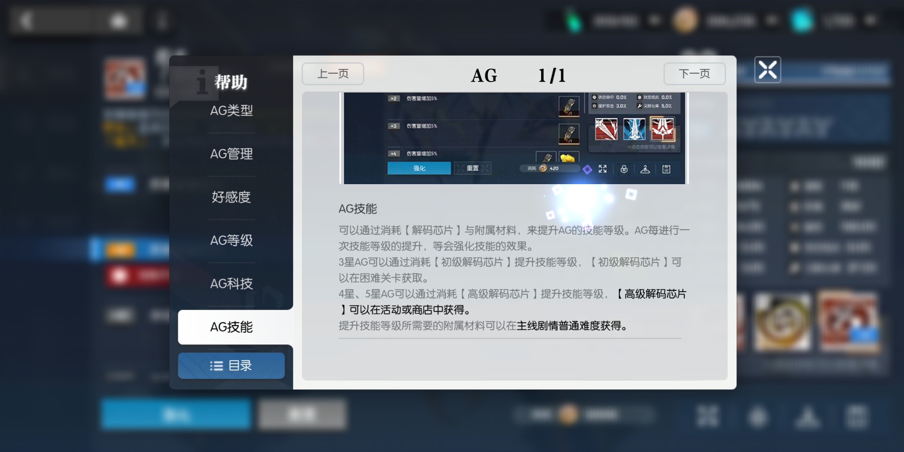Image resolution: width=904 pixels, height=452 pixels.
Task: Select the highlighted red emblem skill icon
Action: pyautogui.click(x=662, y=128)
